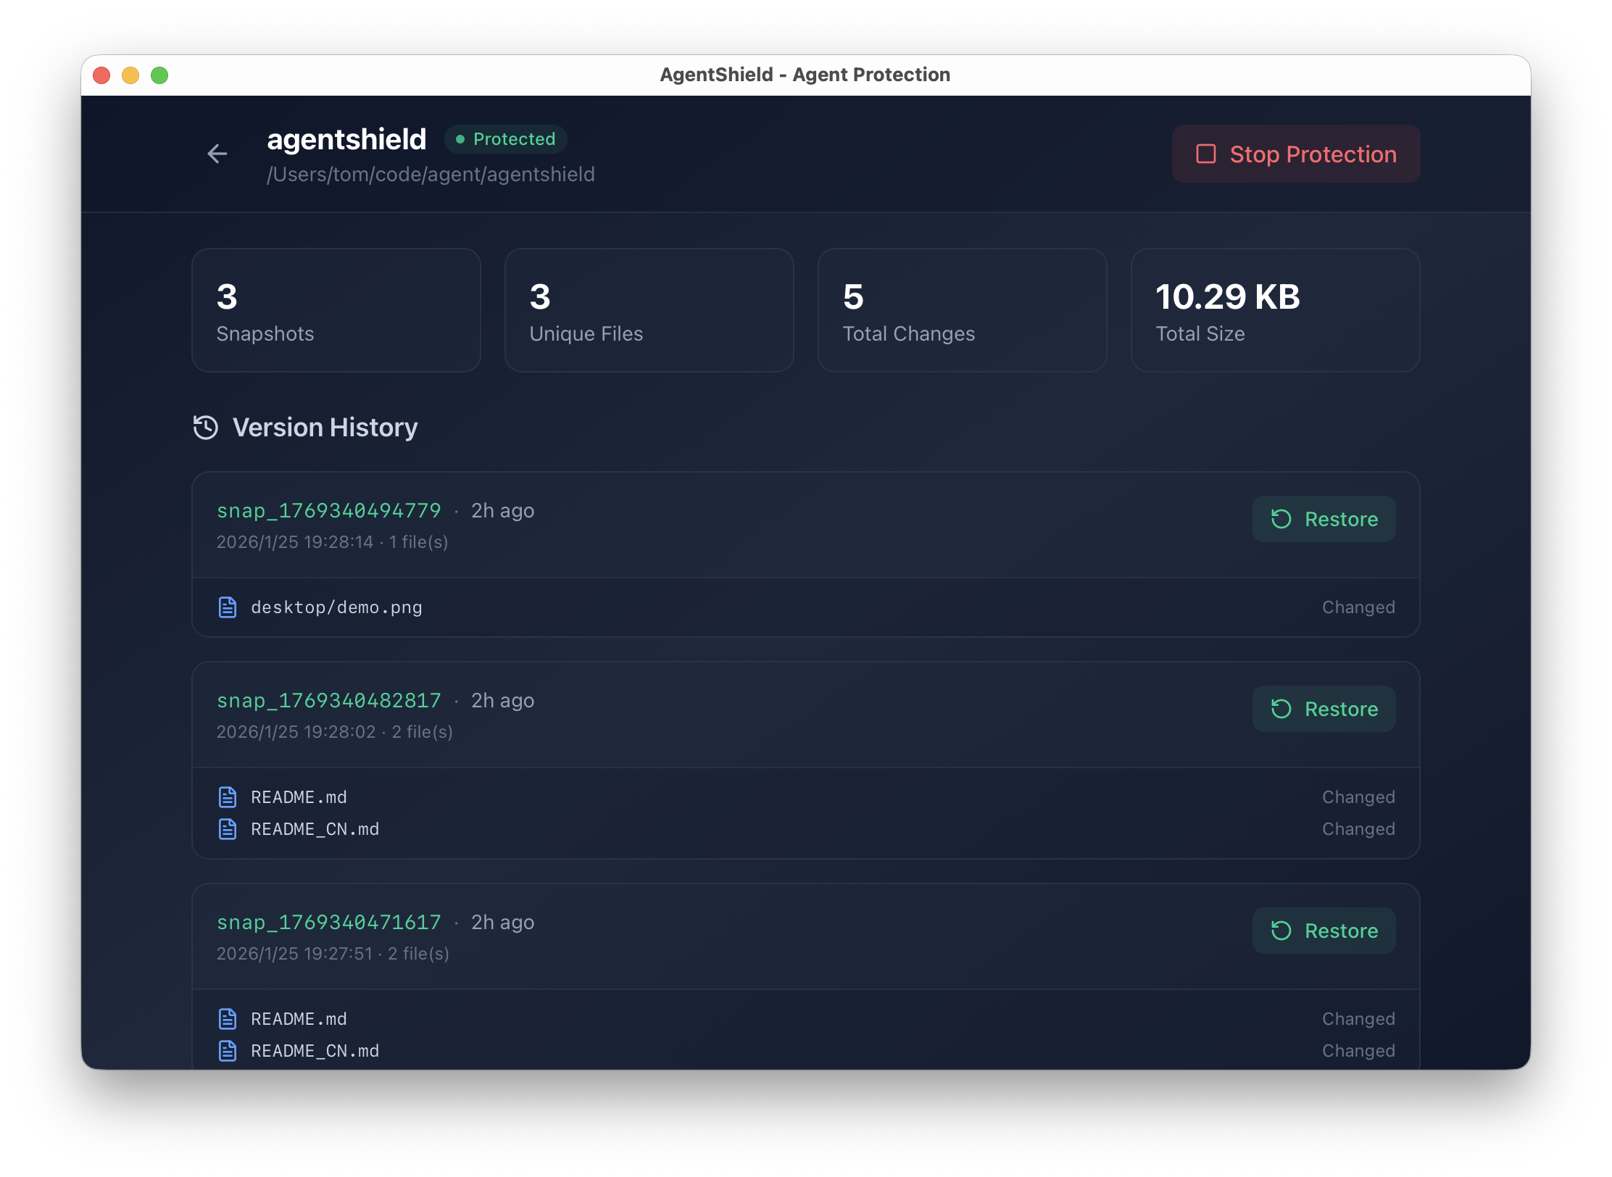Select the Total Size stat card

point(1274,310)
